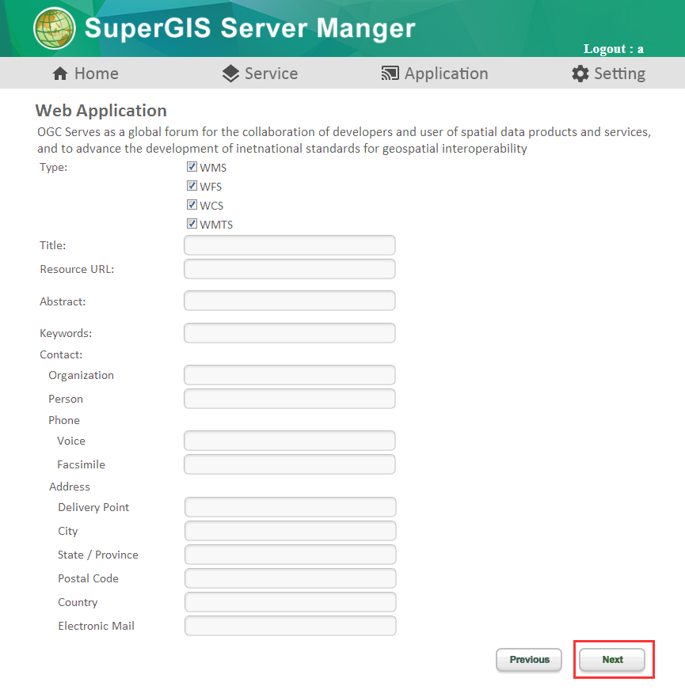This screenshot has width=685, height=697.
Task: Focus the Facsimile input field
Action: click(x=290, y=464)
